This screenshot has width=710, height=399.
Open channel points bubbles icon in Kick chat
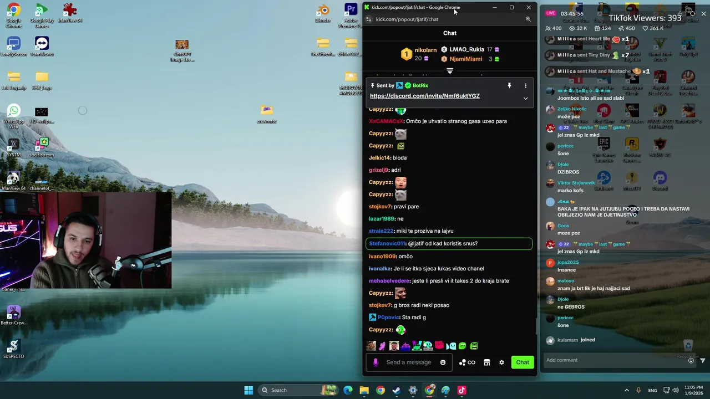click(x=466, y=362)
